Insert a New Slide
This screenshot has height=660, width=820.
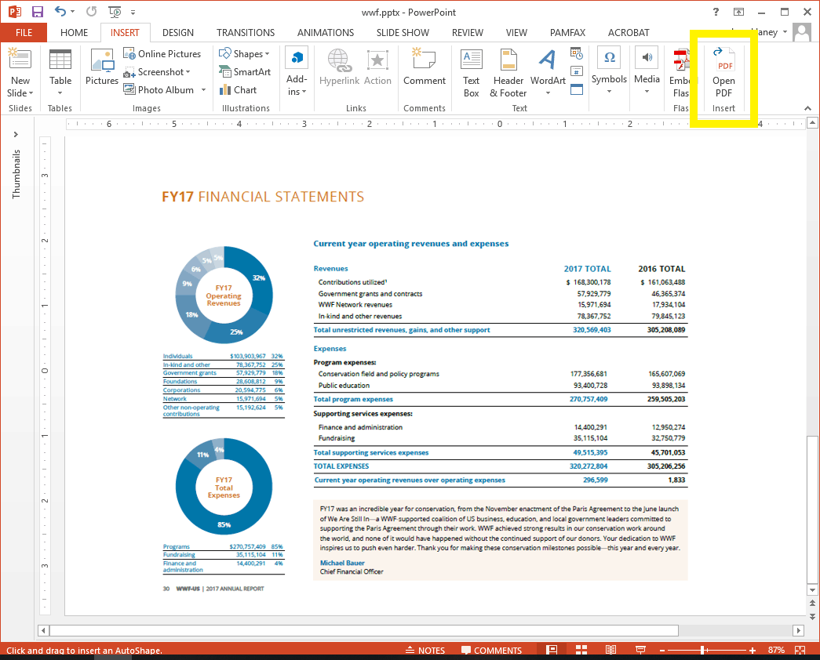(20, 73)
